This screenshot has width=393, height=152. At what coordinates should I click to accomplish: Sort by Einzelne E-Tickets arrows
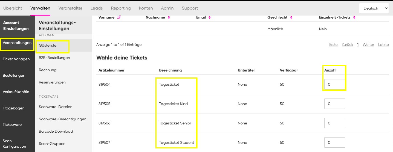[354, 17]
